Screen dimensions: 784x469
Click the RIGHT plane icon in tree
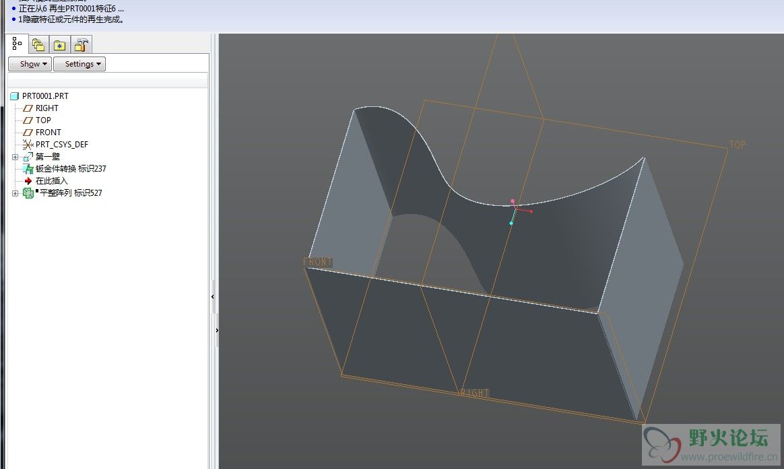28,108
